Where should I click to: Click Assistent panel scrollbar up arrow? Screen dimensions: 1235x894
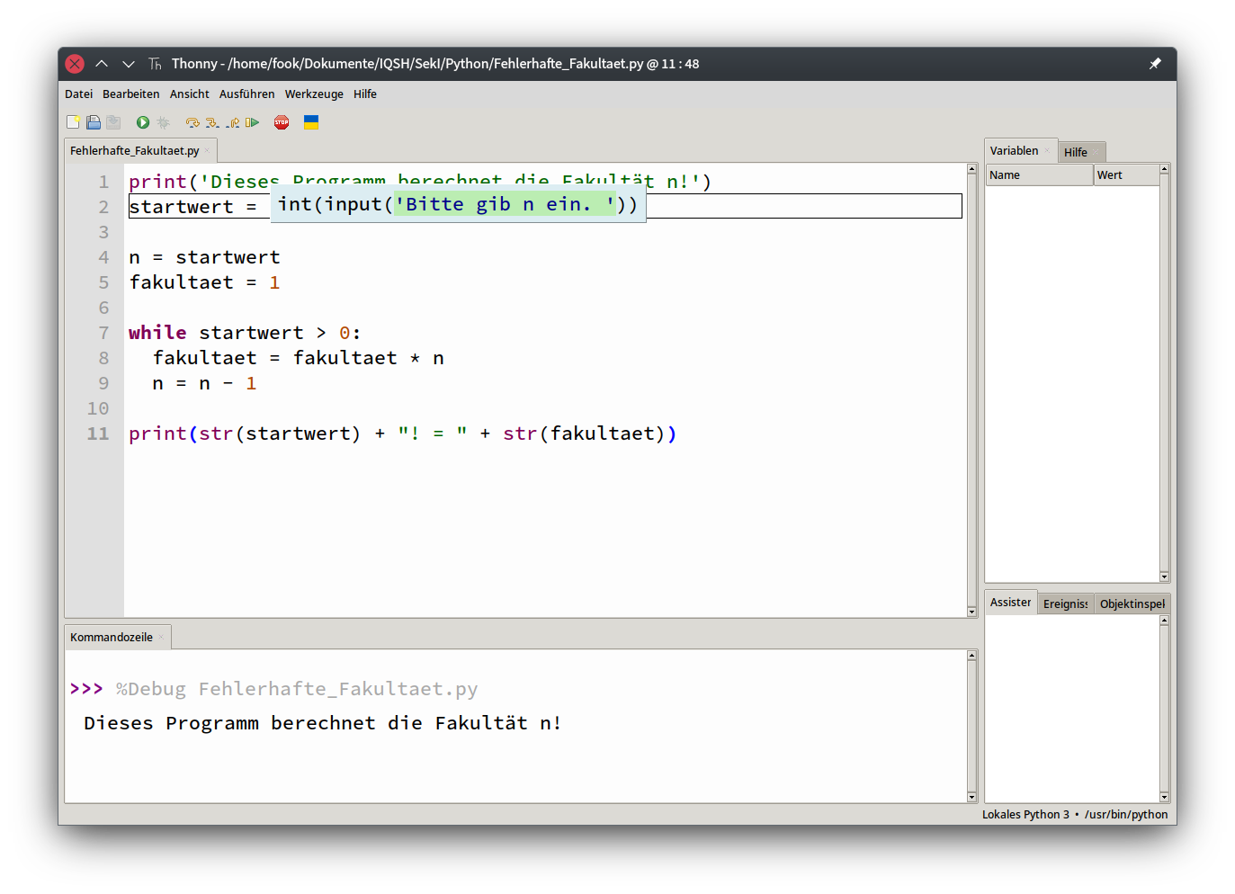(x=1164, y=621)
